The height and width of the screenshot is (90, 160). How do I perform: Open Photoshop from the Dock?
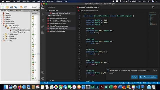tap(97, 87)
